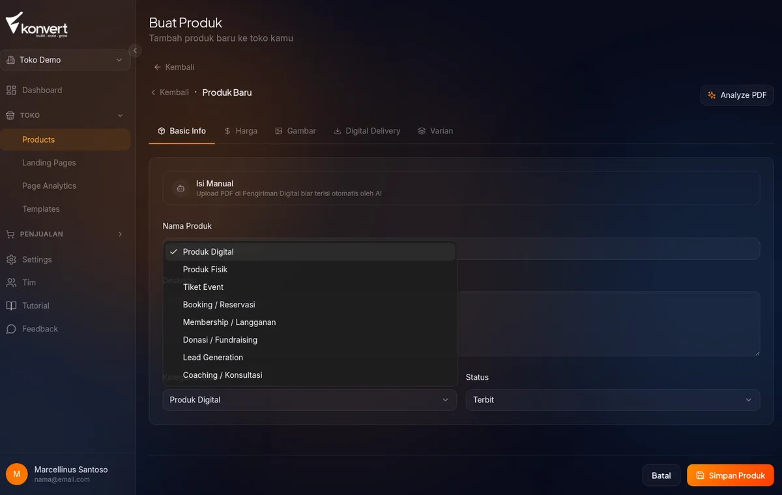Click the image icon on Gambar tab
782x495 pixels.
(279, 131)
